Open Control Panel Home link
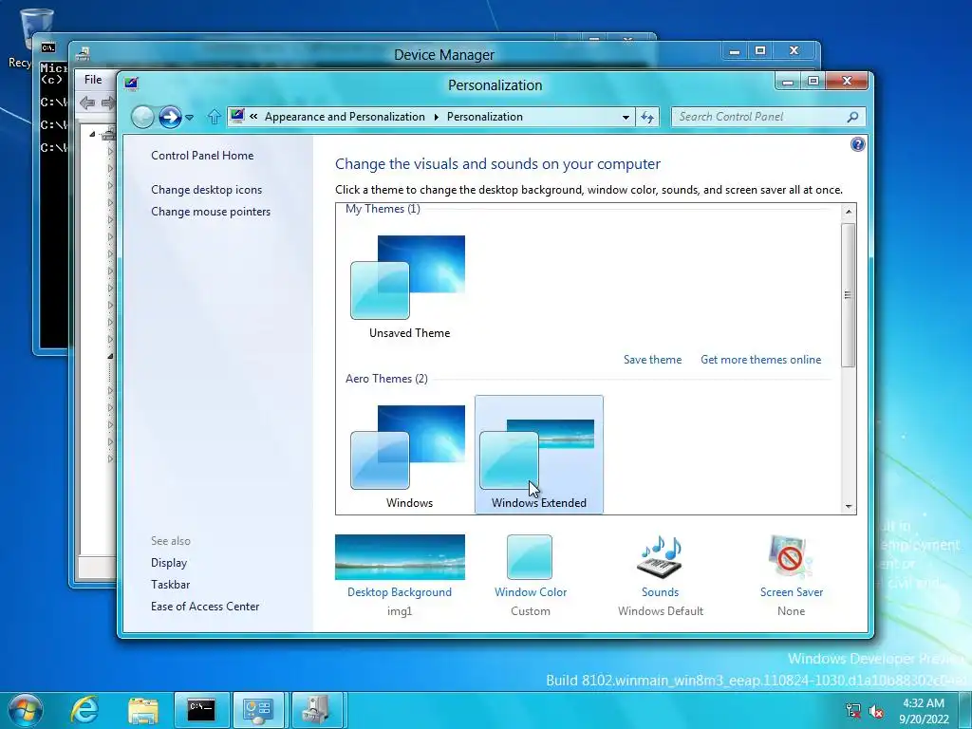 (x=202, y=156)
